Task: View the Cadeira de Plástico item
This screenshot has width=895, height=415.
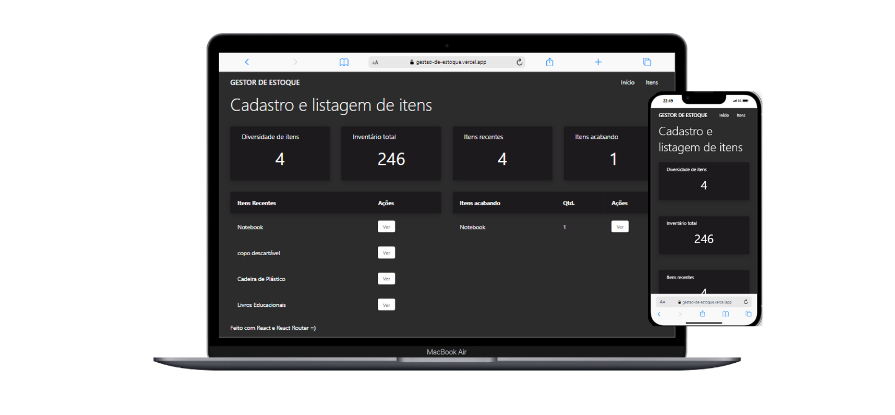Action: [386, 279]
